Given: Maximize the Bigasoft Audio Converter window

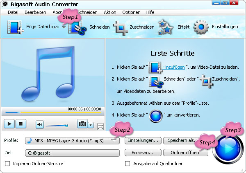Looking at the screenshot, I should [x=225, y=3].
